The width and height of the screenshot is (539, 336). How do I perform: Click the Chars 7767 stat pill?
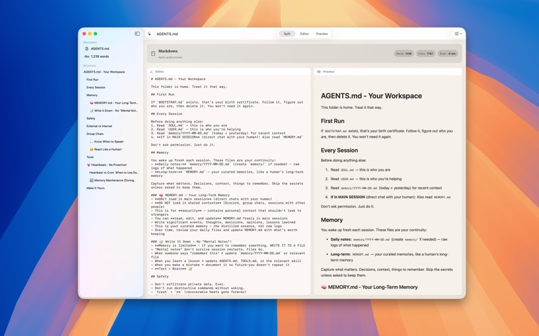[426, 54]
